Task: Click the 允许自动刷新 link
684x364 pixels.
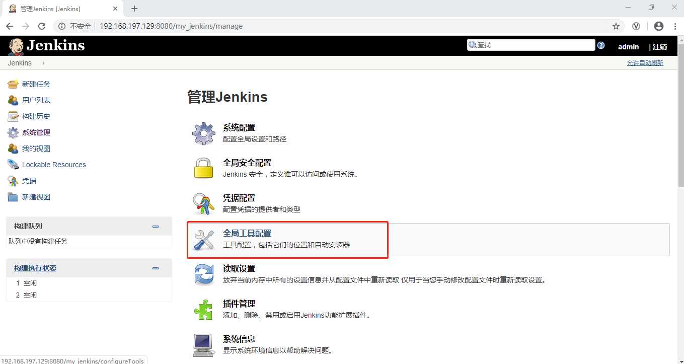Action: click(x=645, y=63)
